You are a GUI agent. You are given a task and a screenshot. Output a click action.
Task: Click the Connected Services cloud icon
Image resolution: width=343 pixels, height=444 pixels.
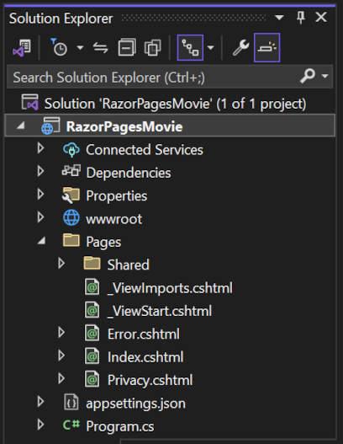pos(71,149)
